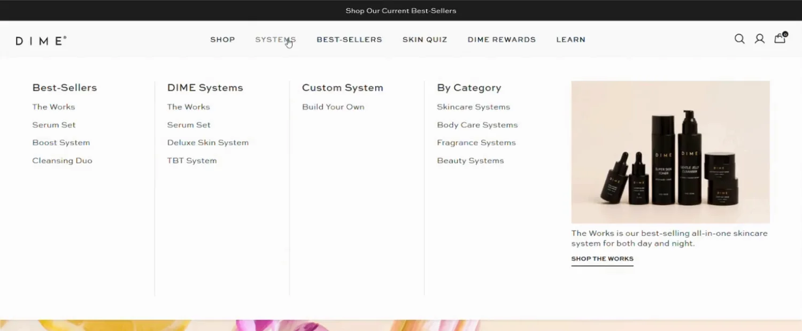Open the search icon
The image size is (802, 331).
tap(739, 39)
